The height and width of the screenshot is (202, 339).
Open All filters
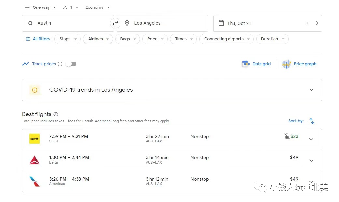click(x=38, y=39)
